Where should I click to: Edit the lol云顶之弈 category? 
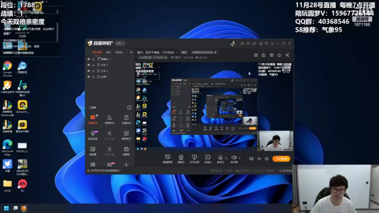(153, 58)
